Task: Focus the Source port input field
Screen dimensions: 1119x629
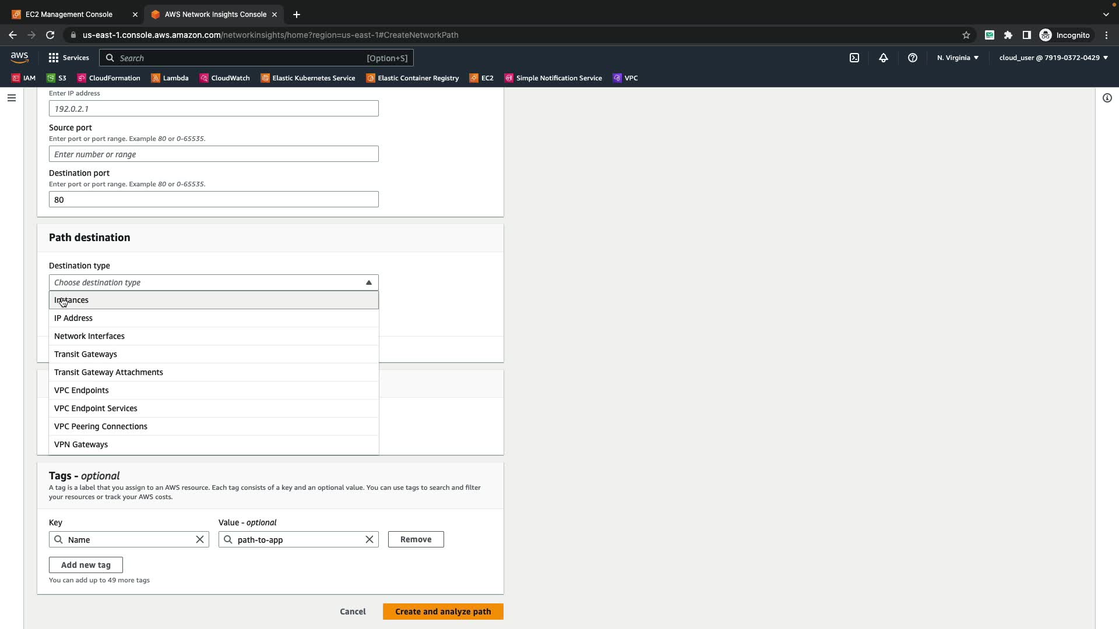Action: [213, 154]
